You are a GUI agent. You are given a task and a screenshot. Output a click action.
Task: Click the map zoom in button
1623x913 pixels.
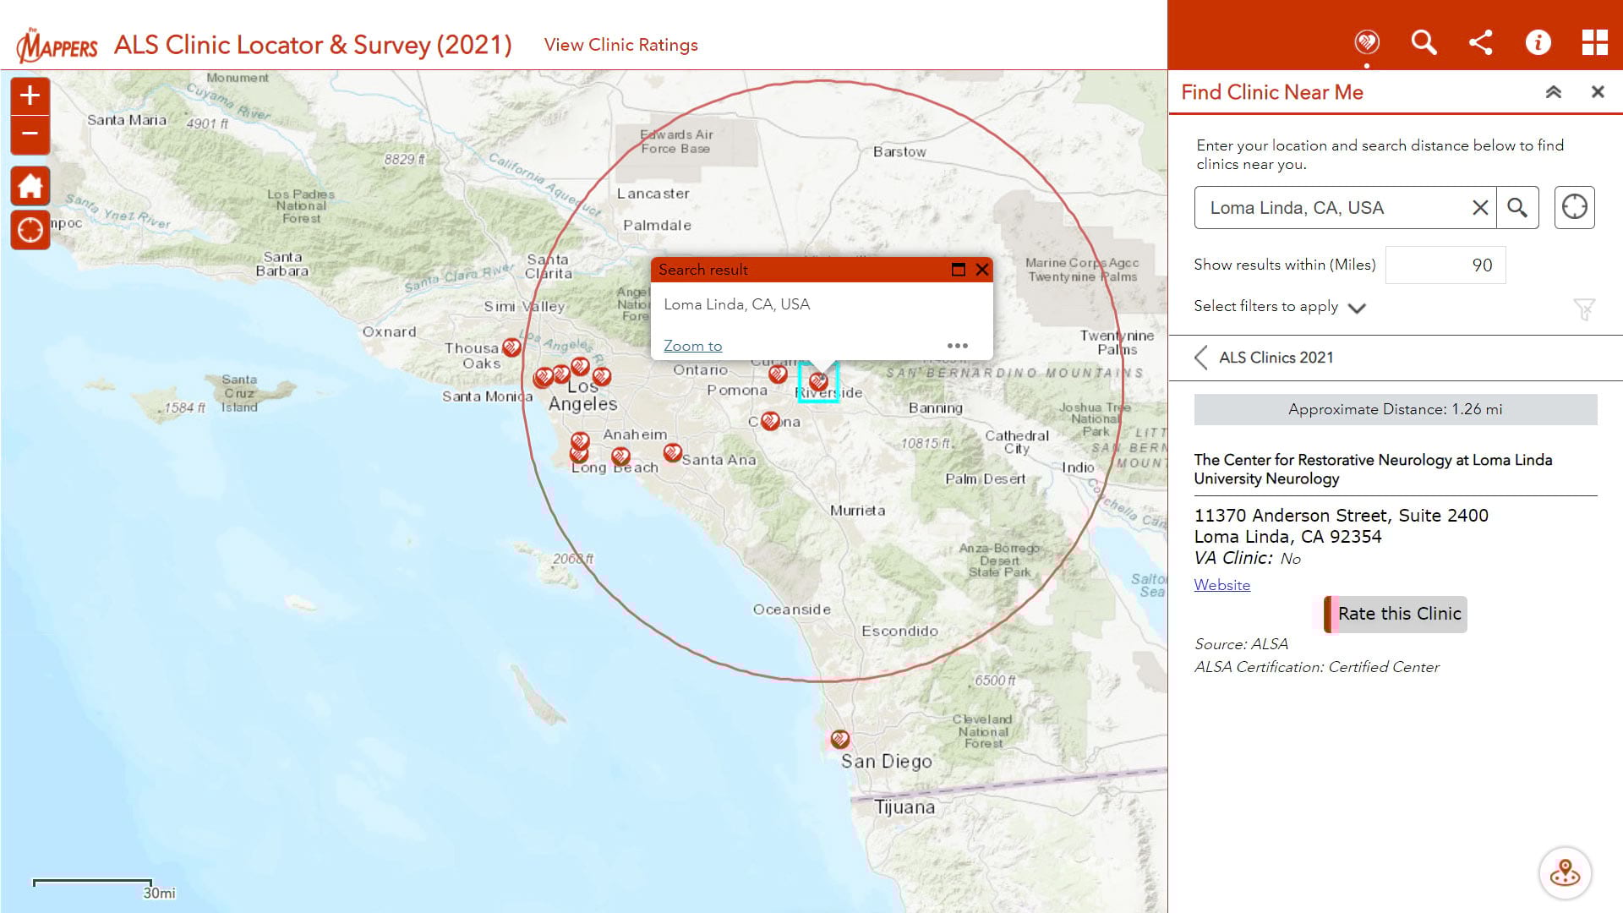pyautogui.click(x=30, y=96)
